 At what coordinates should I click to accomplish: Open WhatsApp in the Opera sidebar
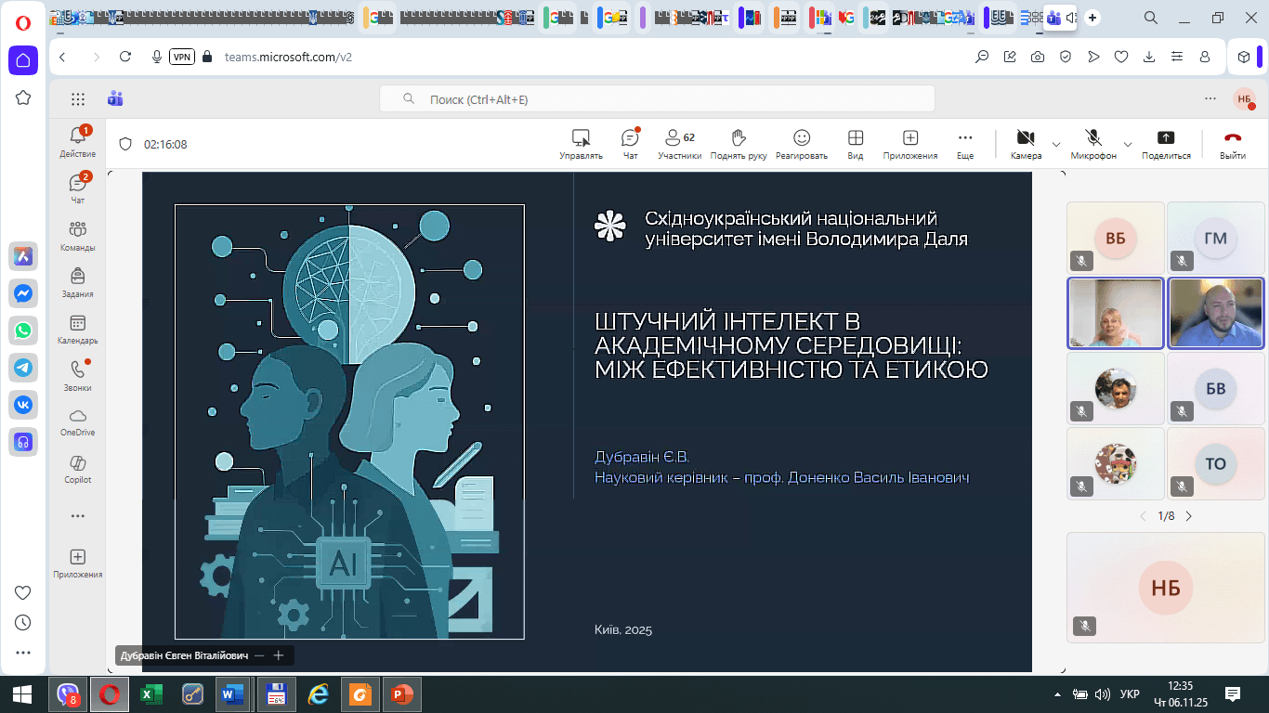[22, 331]
